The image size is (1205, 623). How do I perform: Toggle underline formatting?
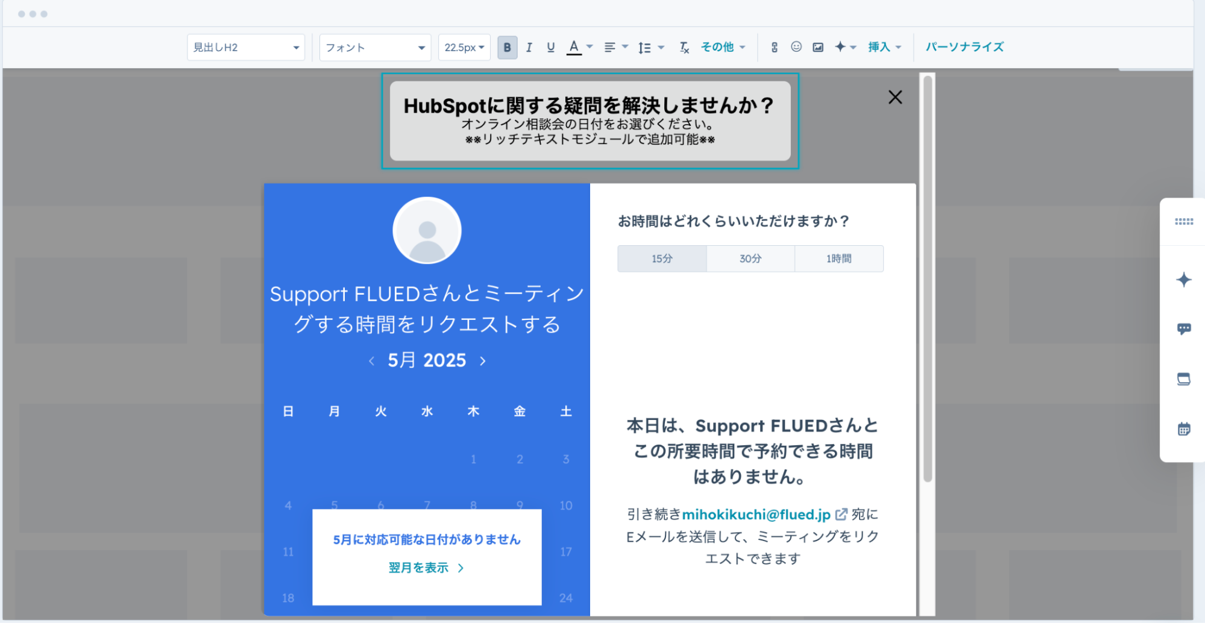click(x=550, y=47)
